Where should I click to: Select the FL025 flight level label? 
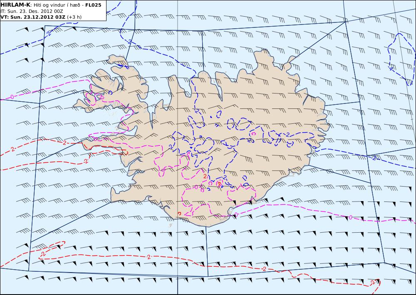[x=93, y=5]
